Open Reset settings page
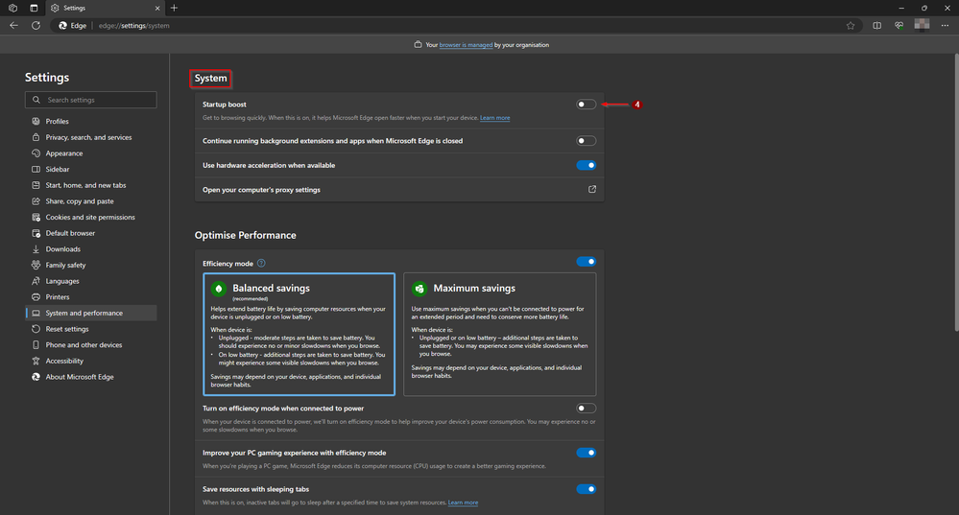This screenshot has width=959, height=515. [90, 329]
